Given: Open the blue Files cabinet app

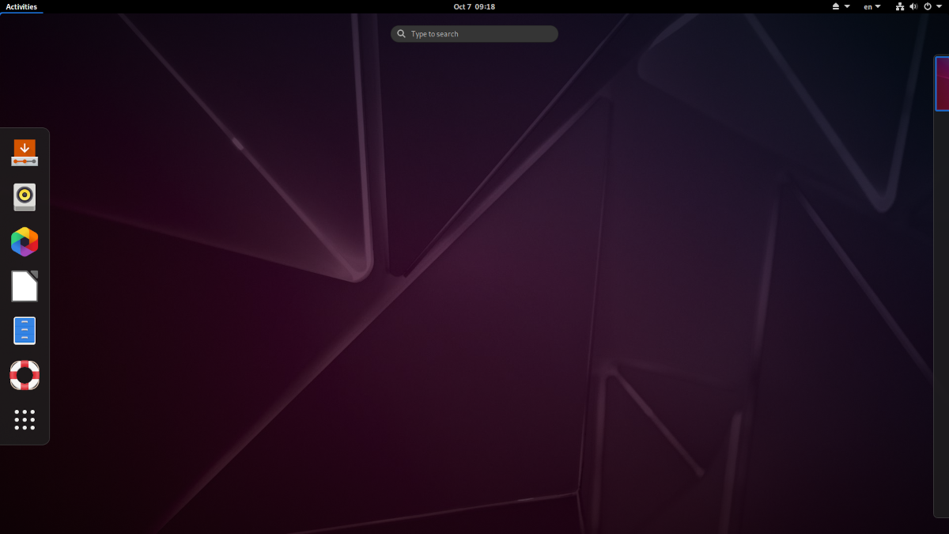Looking at the screenshot, I should coord(25,331).
